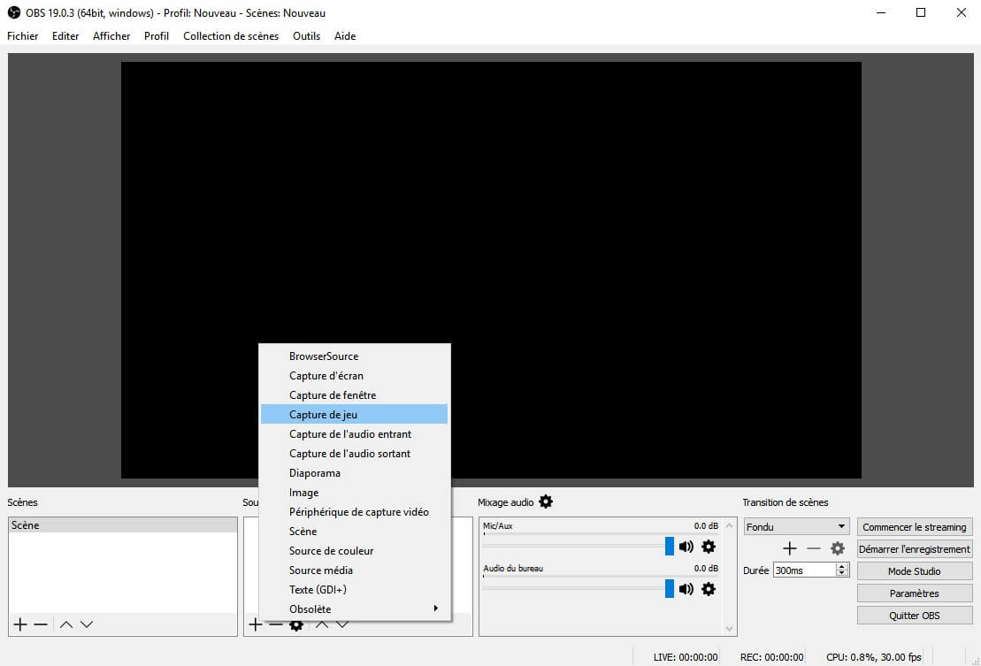
Task: Adjust Audio du bureau volume slider handle
Action: coord(670,588)
